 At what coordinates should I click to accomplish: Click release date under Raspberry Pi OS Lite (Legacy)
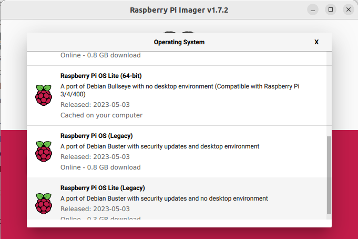coord(95,209)
